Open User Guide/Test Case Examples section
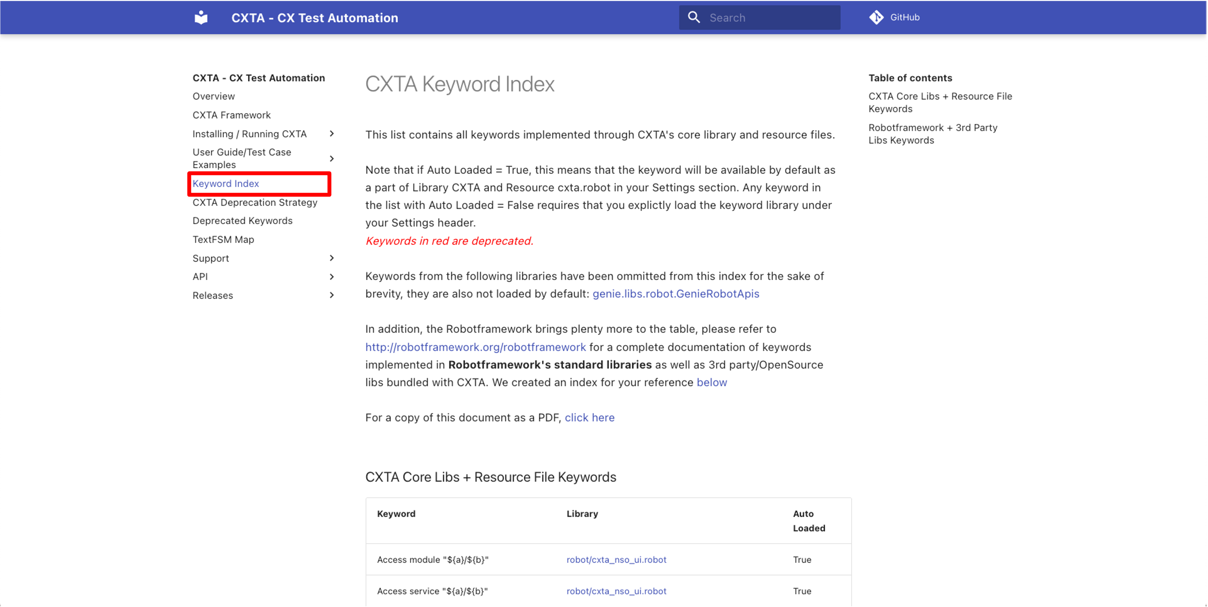The width and height of the screenshot is (1208, 607). click(242, 159)
